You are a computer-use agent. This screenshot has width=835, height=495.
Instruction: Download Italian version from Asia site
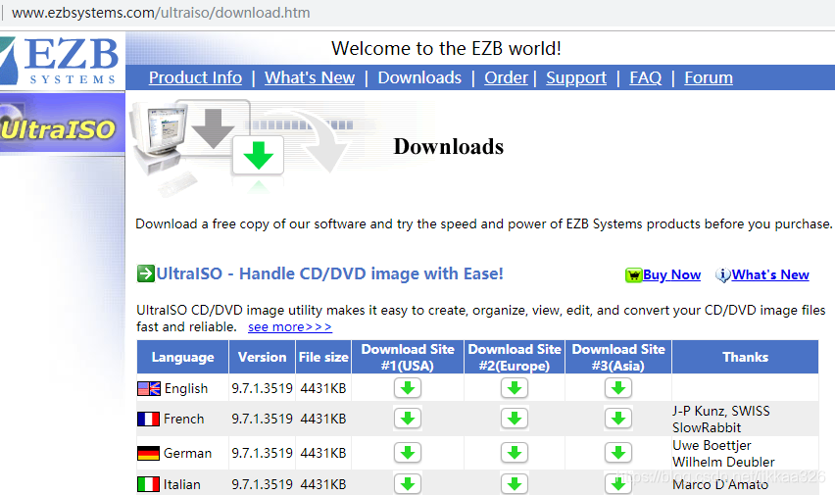pyautogui.click(x=618, y=484)
